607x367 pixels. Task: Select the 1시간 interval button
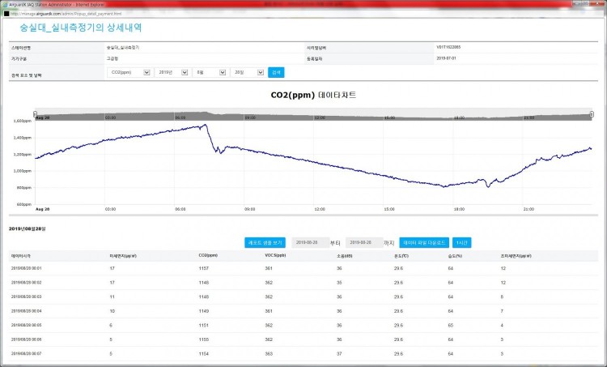tap(461, 242)
